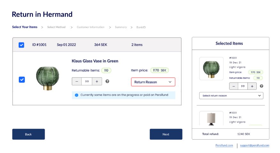Go to the Select Method step

[56, 27]
